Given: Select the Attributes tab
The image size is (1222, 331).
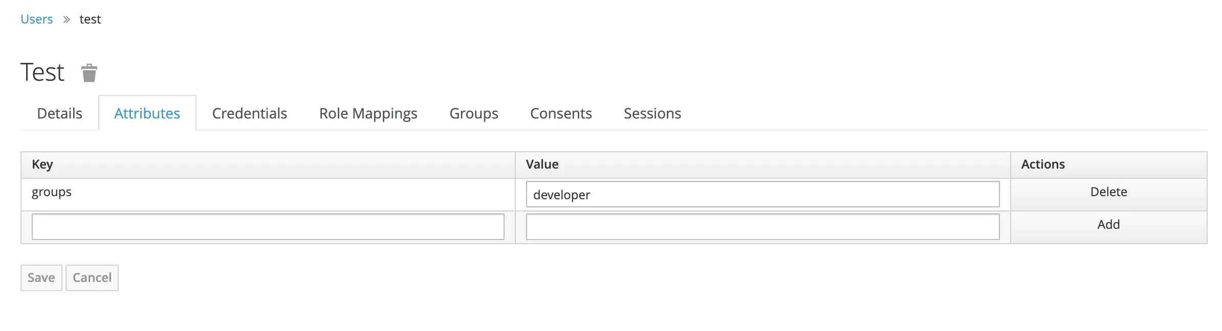Looking at the screenshot, I should 147,113.
